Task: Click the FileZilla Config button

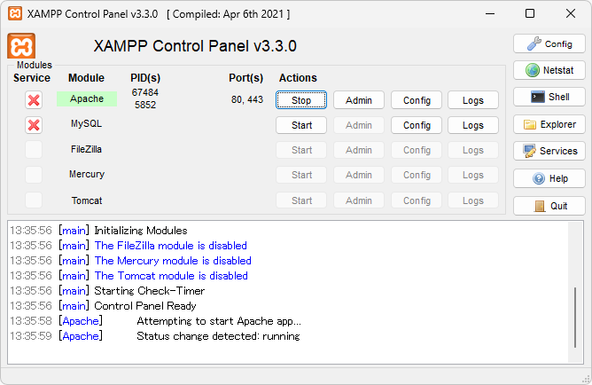Action: pyautogui.click(x=417, y=150)
